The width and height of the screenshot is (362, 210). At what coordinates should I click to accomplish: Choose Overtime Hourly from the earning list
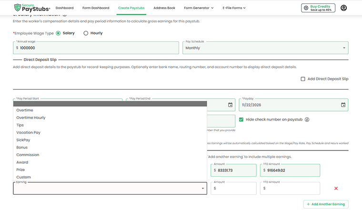110,118
